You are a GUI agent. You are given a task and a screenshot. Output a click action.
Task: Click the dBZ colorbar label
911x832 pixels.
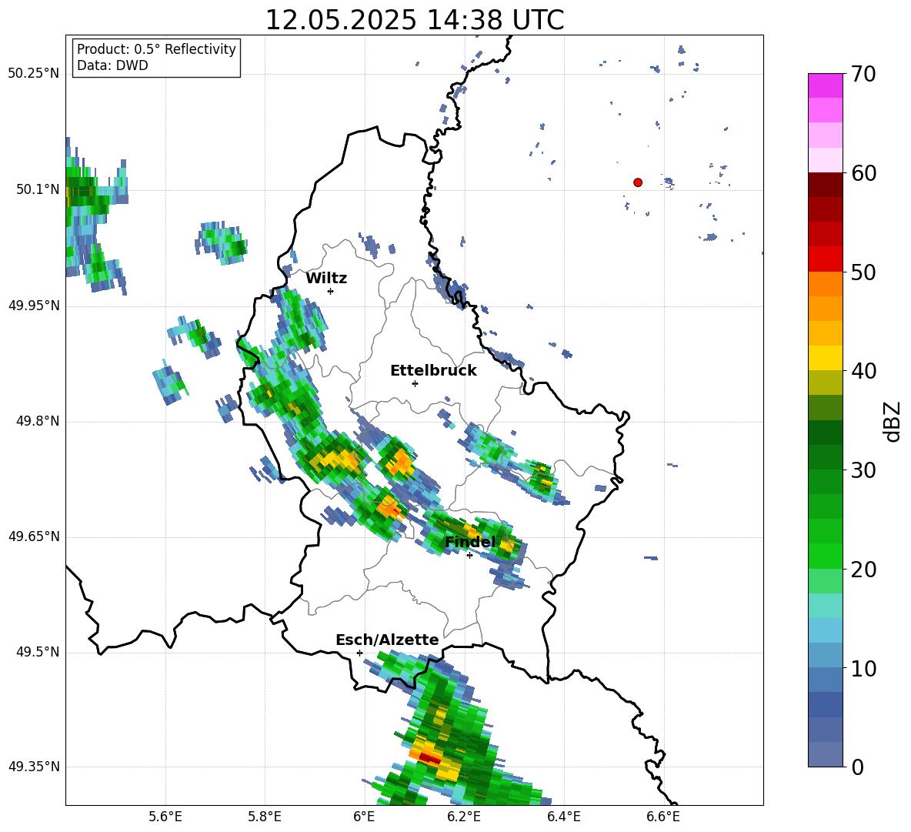coord(892,422)
